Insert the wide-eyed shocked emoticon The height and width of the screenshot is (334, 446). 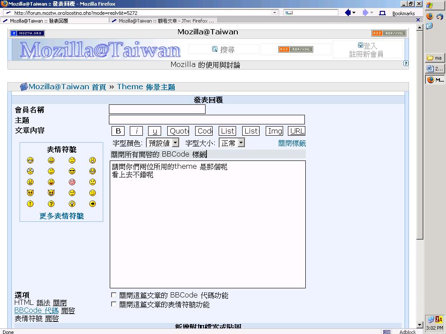pyautogui.click(x=30, y=171)
